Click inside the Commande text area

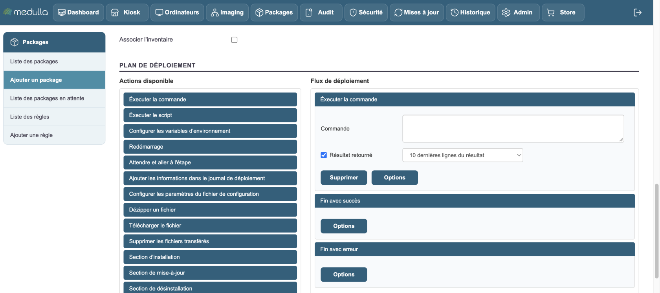coord(513,129)
